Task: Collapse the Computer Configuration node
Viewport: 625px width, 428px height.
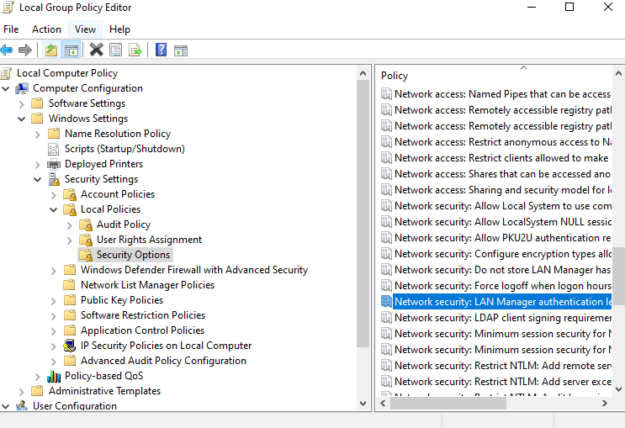Action: pos(6,88)
